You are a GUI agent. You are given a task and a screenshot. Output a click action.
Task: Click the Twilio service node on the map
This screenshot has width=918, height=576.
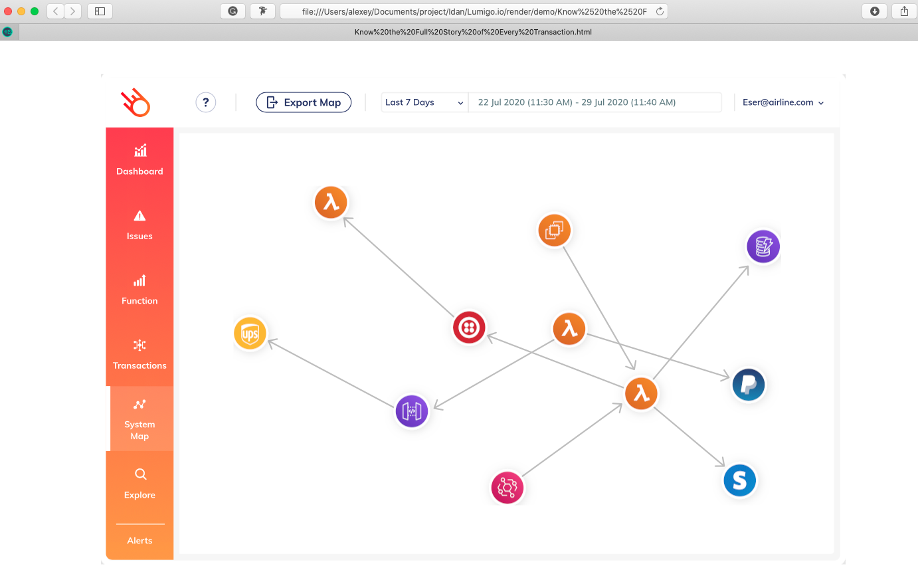tap(469, 327)
